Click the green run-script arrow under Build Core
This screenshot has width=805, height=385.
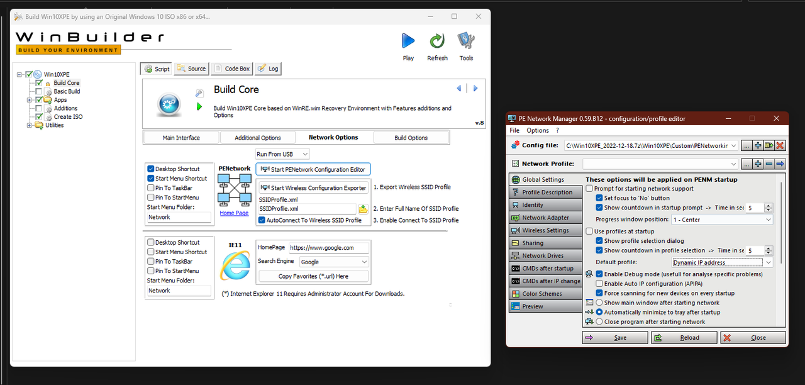click(x=199, y=107)
